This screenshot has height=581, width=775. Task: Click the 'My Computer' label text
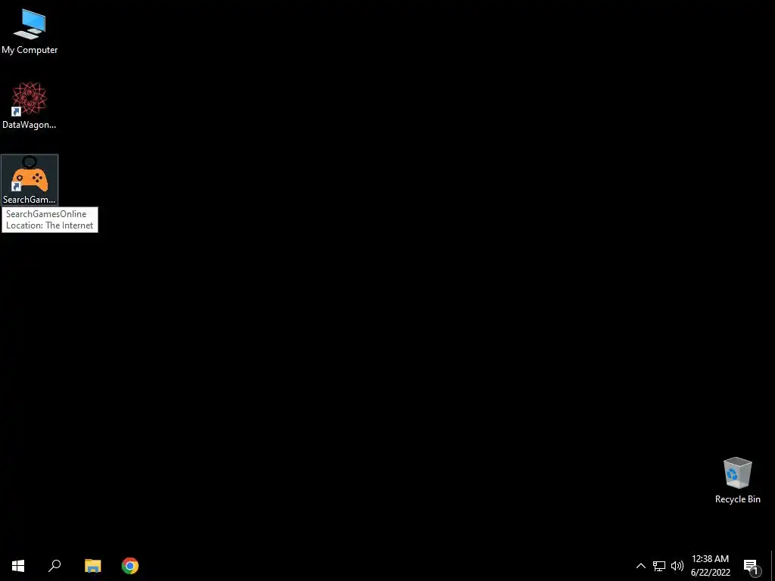click(30, 50)
